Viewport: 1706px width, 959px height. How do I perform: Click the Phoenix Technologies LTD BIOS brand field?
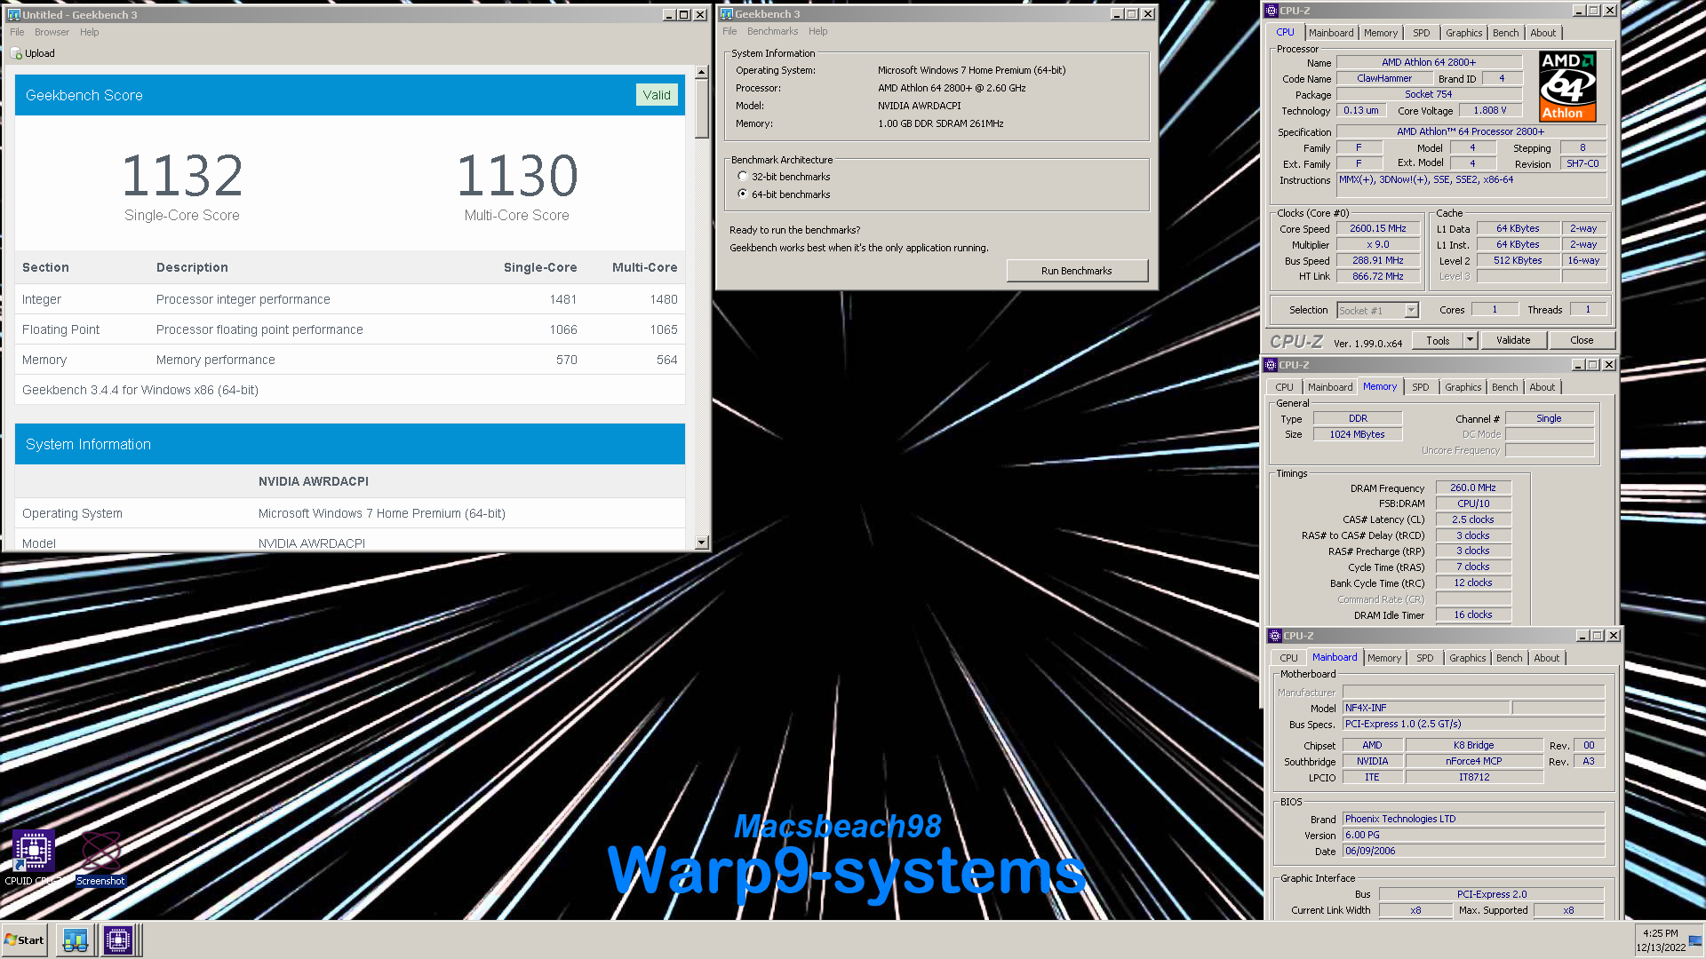1473,819
